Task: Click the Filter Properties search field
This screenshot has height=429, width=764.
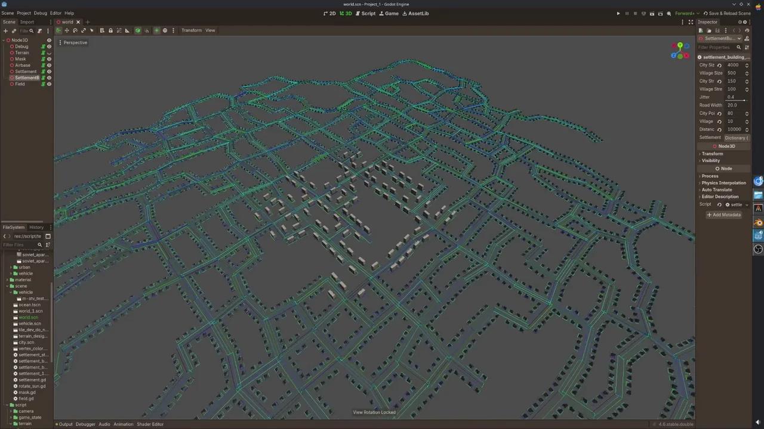Action: [716, 47]
